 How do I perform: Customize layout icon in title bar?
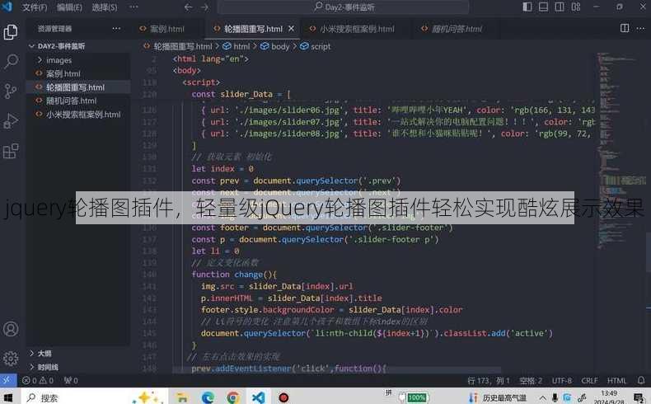click(x=576, y=7)
